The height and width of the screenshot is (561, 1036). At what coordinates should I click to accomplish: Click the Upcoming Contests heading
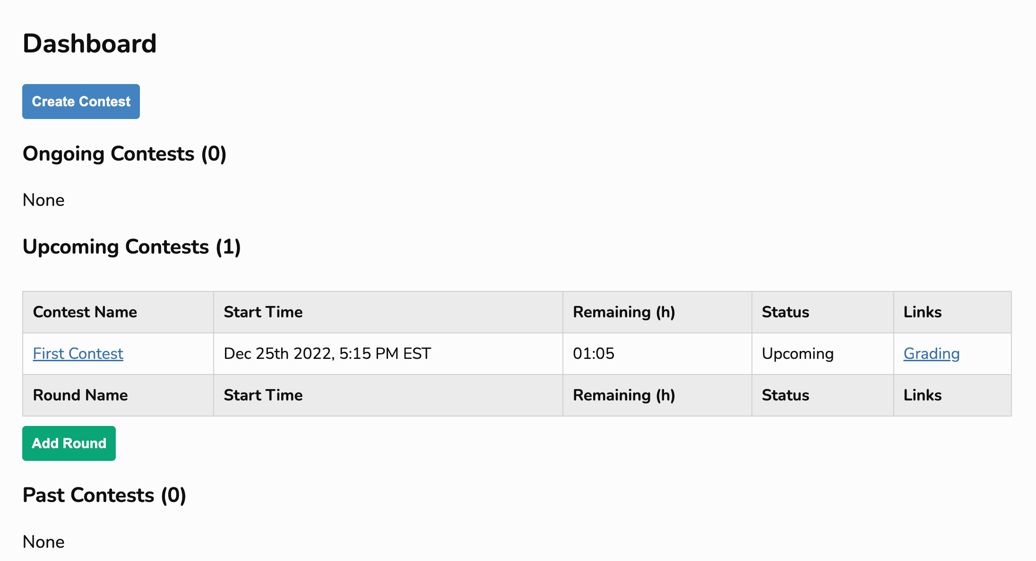point(132,246)
